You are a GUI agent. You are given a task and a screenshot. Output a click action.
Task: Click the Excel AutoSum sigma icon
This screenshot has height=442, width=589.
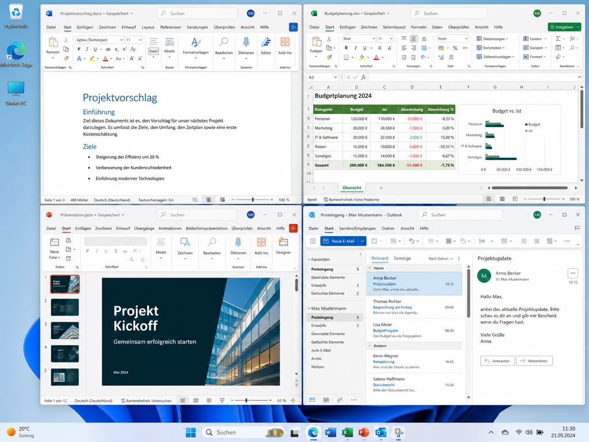[558, 39]
